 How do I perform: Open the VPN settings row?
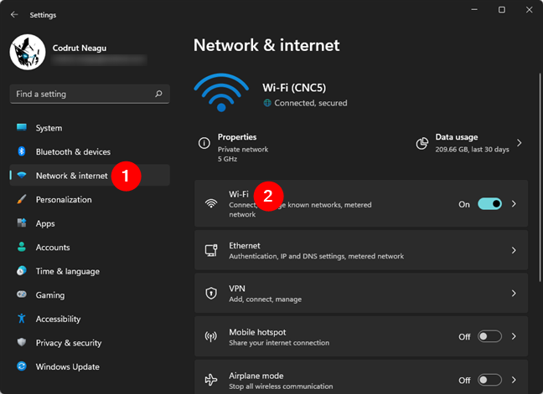pyautogui.click(x=361, y=294)
